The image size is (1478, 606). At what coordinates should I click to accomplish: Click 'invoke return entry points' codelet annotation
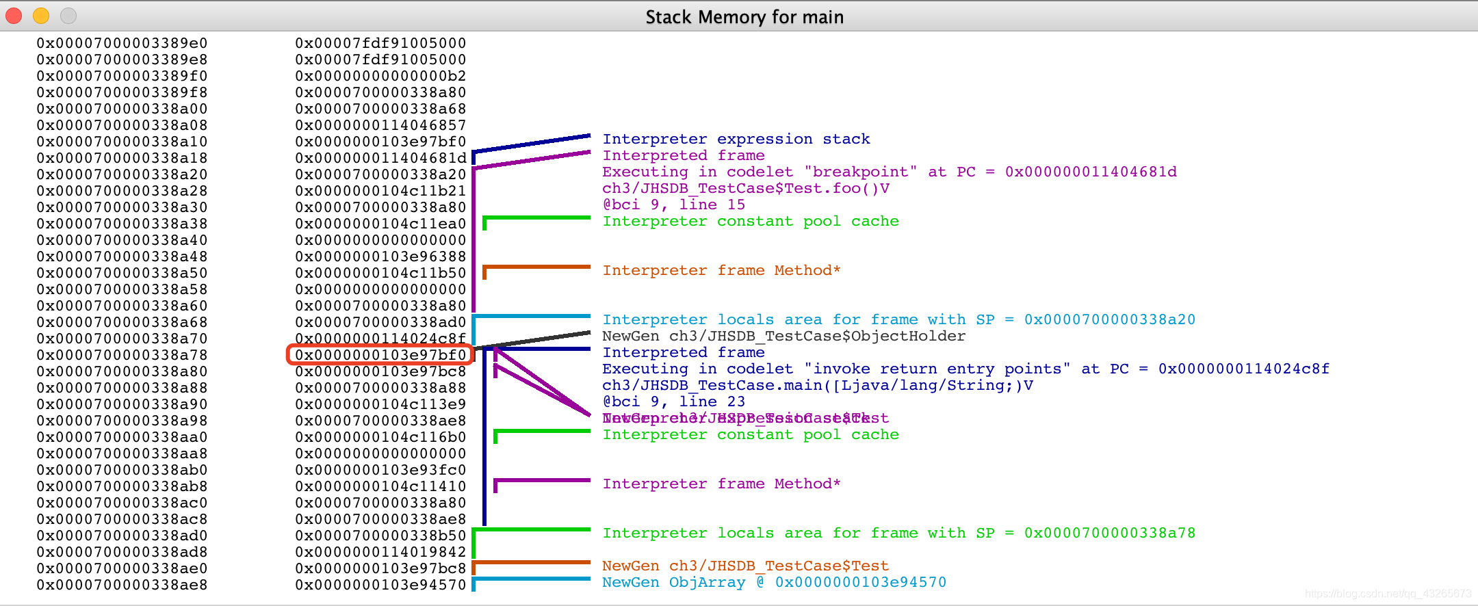coord(966,369)
